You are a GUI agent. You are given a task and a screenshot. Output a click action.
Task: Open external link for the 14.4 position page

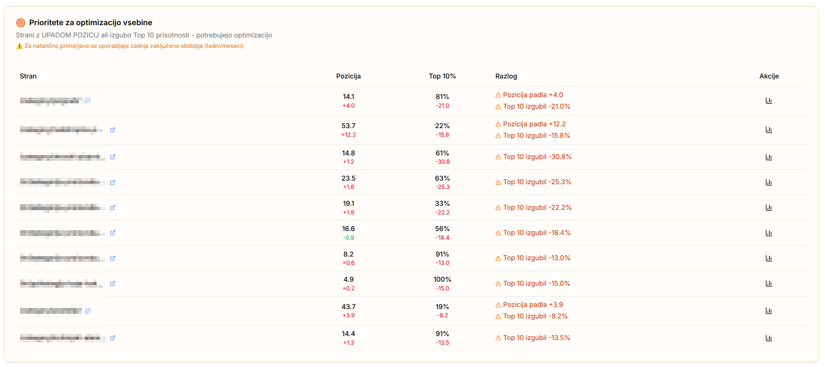113,338
